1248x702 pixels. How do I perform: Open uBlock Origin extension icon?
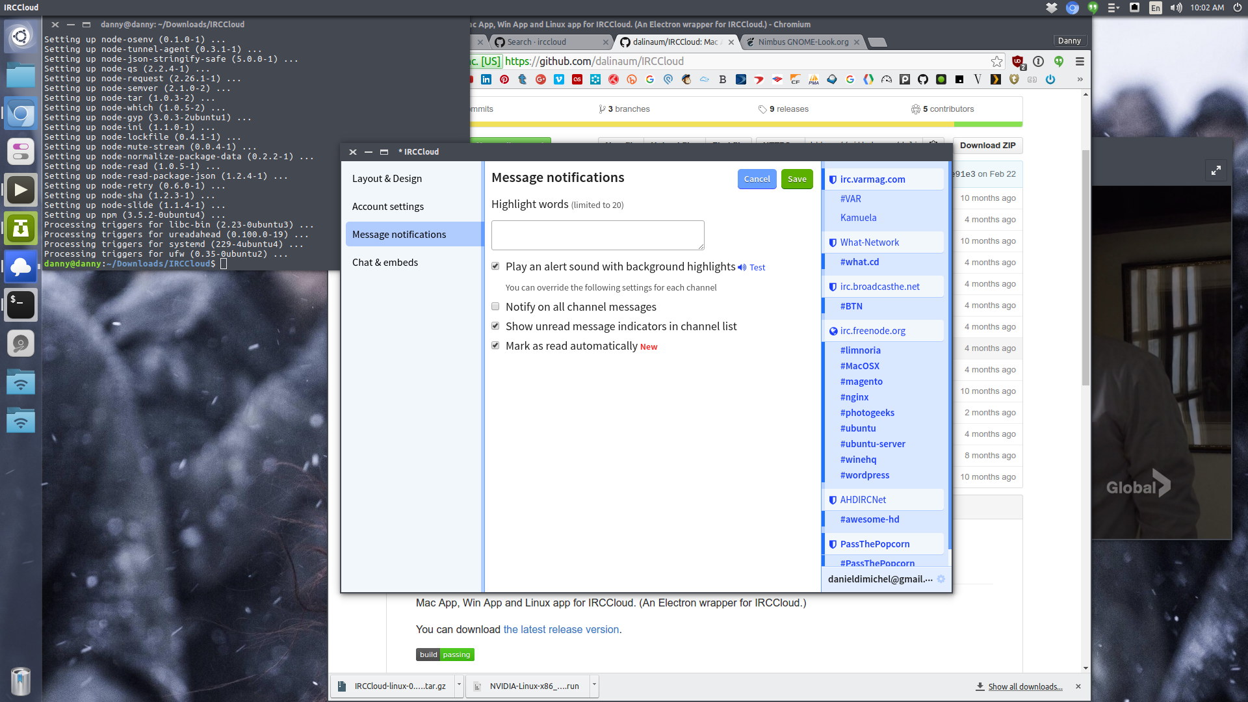pos(1018,62)
